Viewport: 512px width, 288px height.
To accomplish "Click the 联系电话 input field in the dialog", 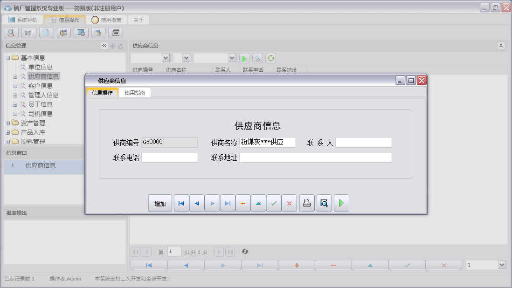I will click(170, 158).
